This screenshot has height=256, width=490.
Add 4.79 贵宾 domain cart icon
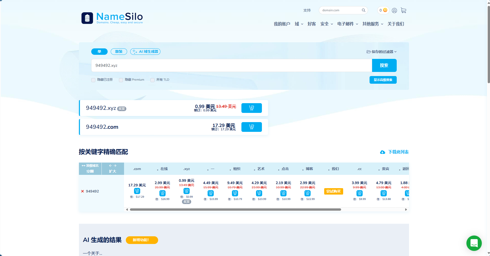pos(384,193)
